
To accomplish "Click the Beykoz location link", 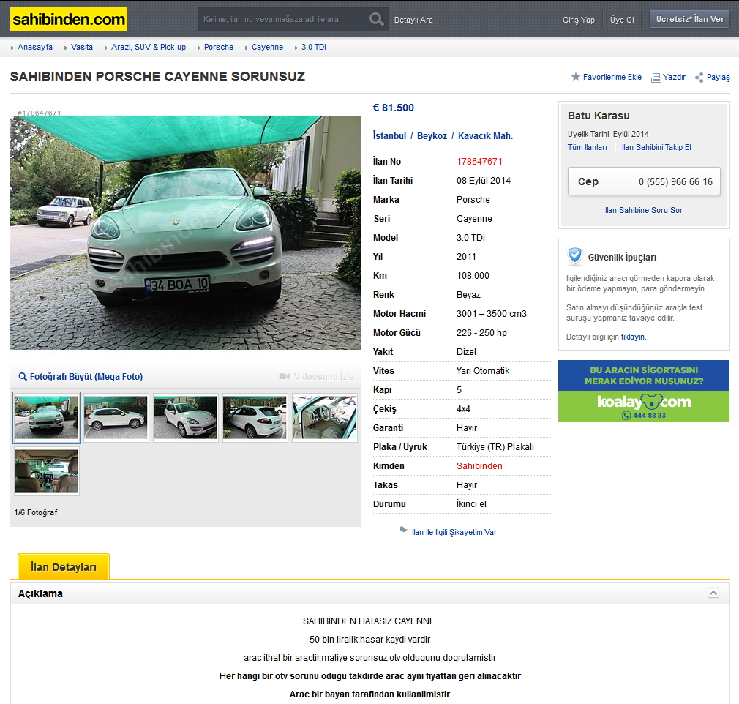I will [432, 136].
